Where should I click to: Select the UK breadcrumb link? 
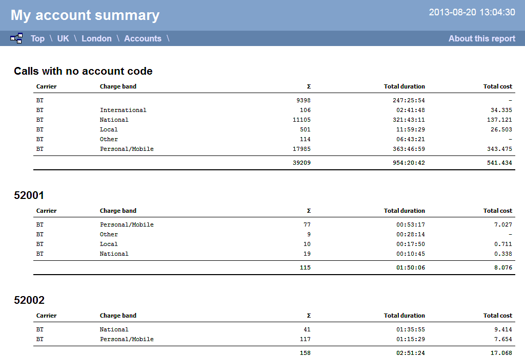pyautogui.click(x=63, y=38)
